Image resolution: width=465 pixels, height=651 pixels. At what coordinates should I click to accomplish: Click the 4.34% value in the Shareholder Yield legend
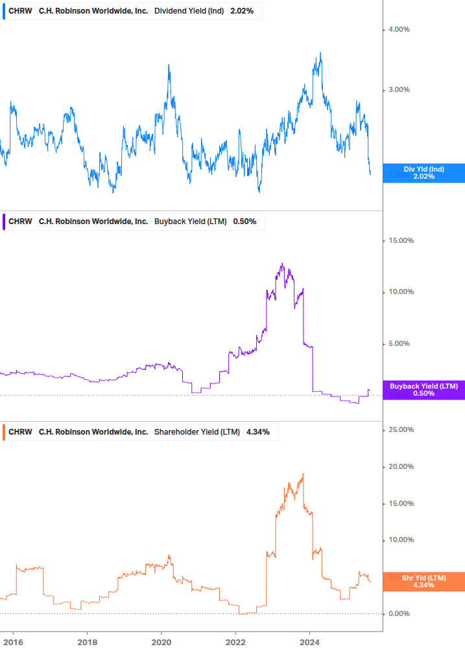[258, 432]
